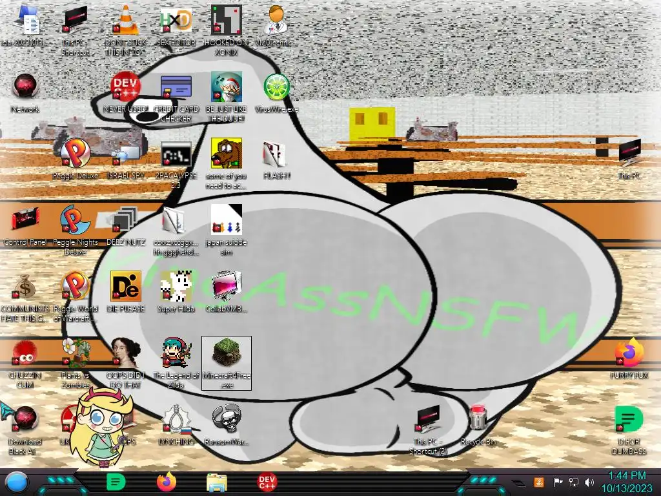Open the network tray icon

point(574,482)
